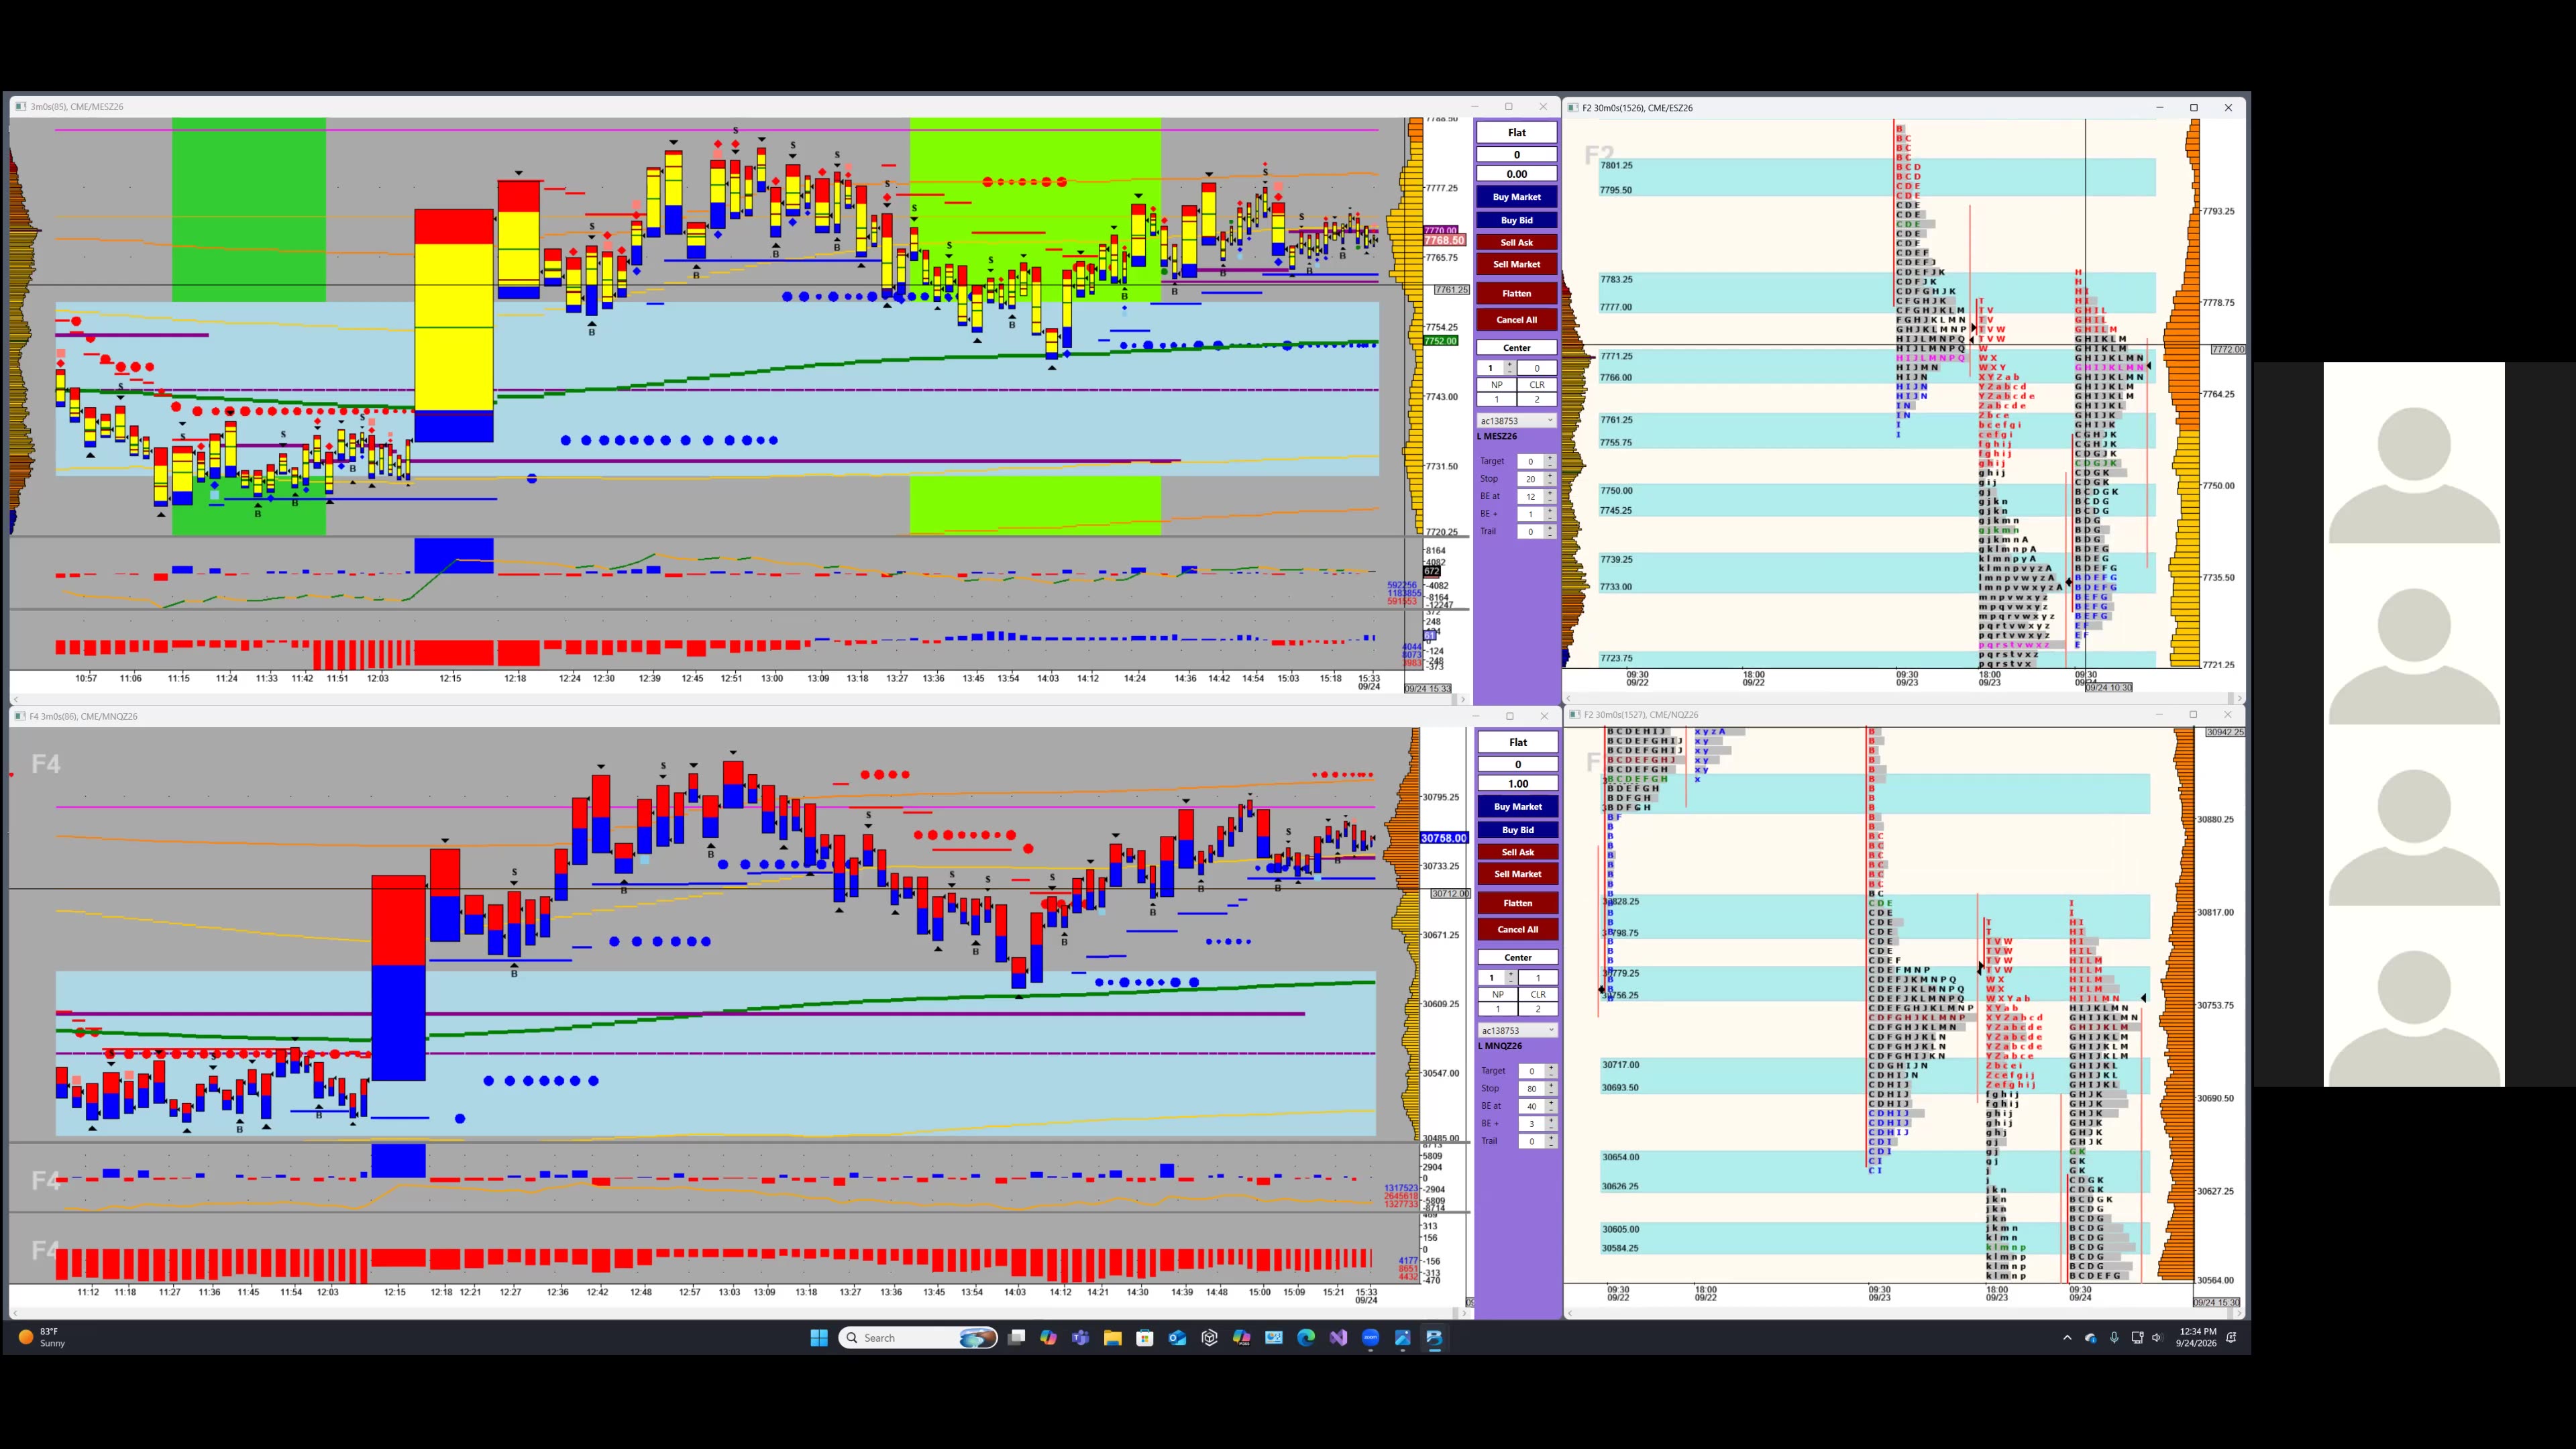Click Flatten in the MNQZ26 panel
This screenshot has width=2576, height=1449.
(1518, 903)
